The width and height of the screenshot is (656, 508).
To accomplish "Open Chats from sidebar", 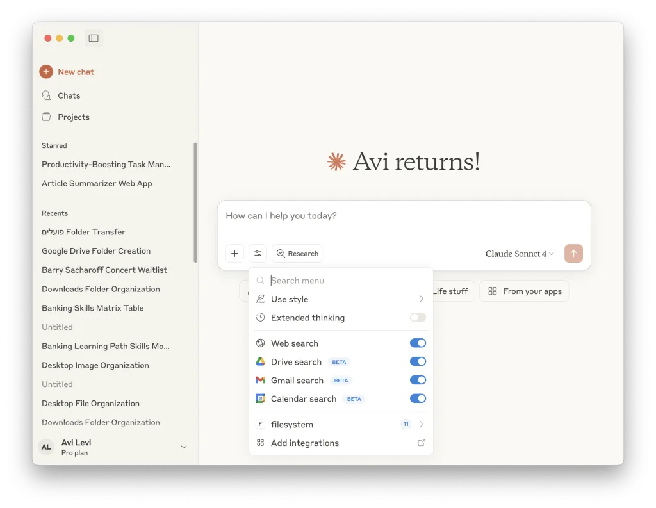I will [69, 95].
